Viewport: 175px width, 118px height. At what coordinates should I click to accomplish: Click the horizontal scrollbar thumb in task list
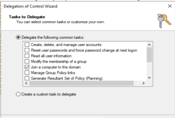(81, 83)
